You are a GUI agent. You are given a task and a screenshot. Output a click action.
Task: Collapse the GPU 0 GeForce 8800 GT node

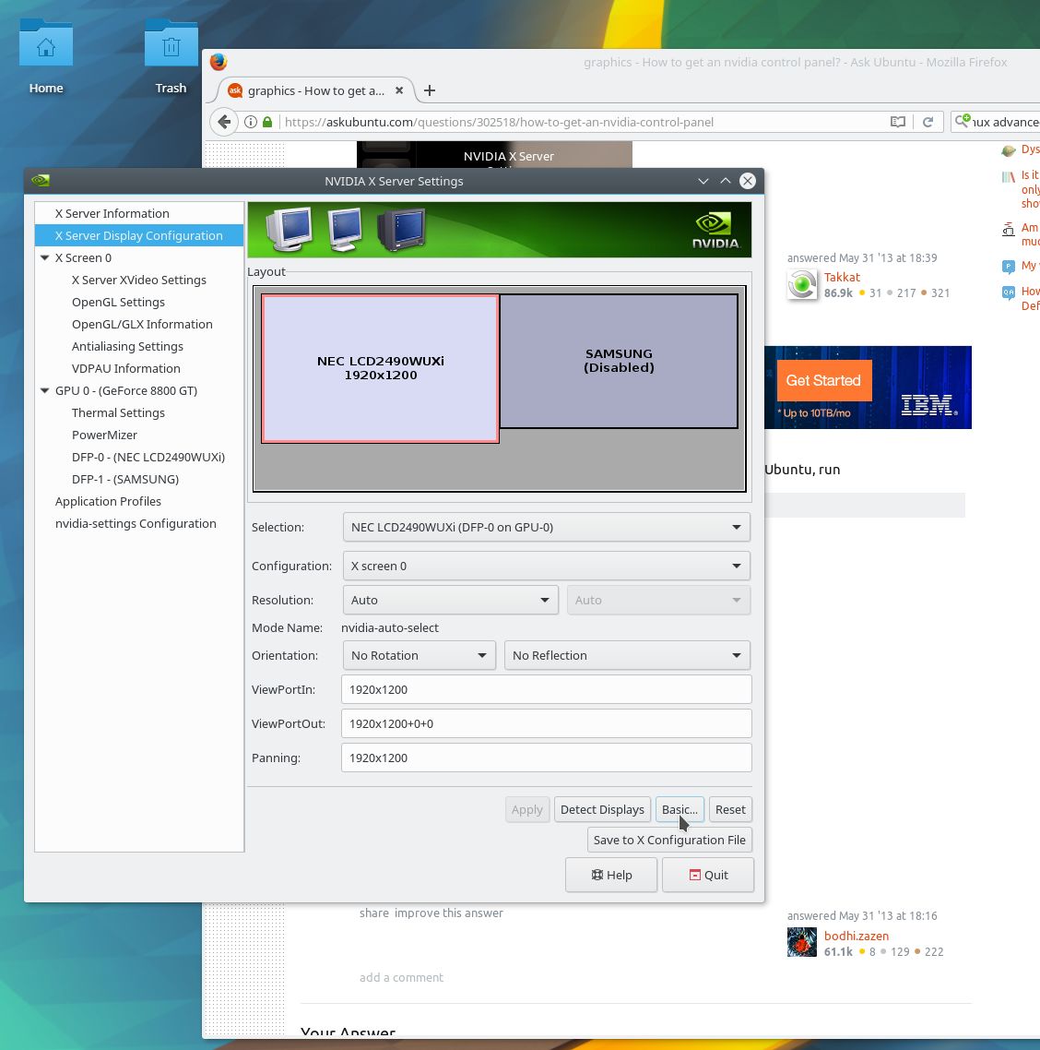point(45,390)
